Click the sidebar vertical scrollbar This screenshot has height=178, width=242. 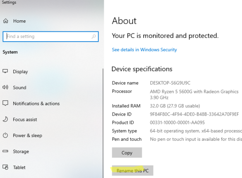tap(103, 123)
